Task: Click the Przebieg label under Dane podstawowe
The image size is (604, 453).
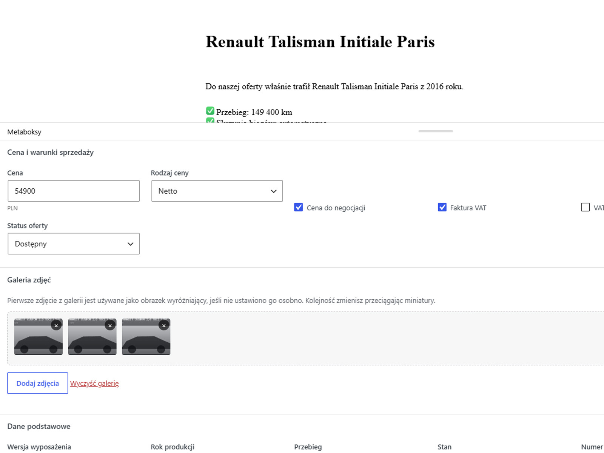Action: 308,447
